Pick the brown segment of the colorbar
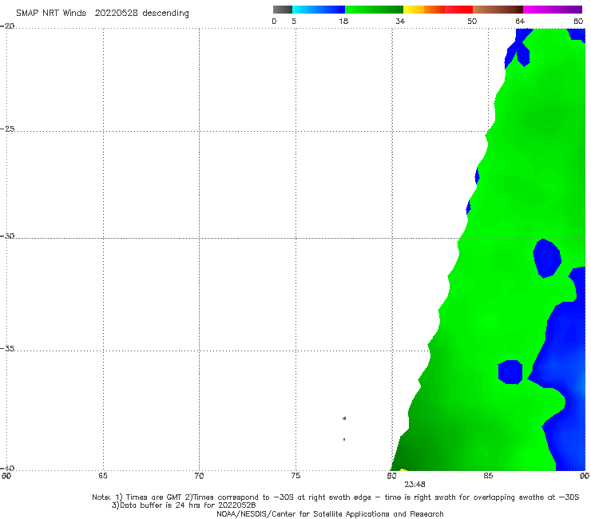591x519 pixels. (x=498, y=10)
